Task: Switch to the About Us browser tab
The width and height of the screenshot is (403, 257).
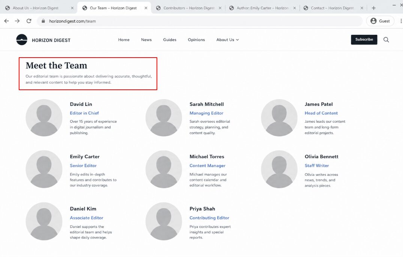Action: coord(39,8)
